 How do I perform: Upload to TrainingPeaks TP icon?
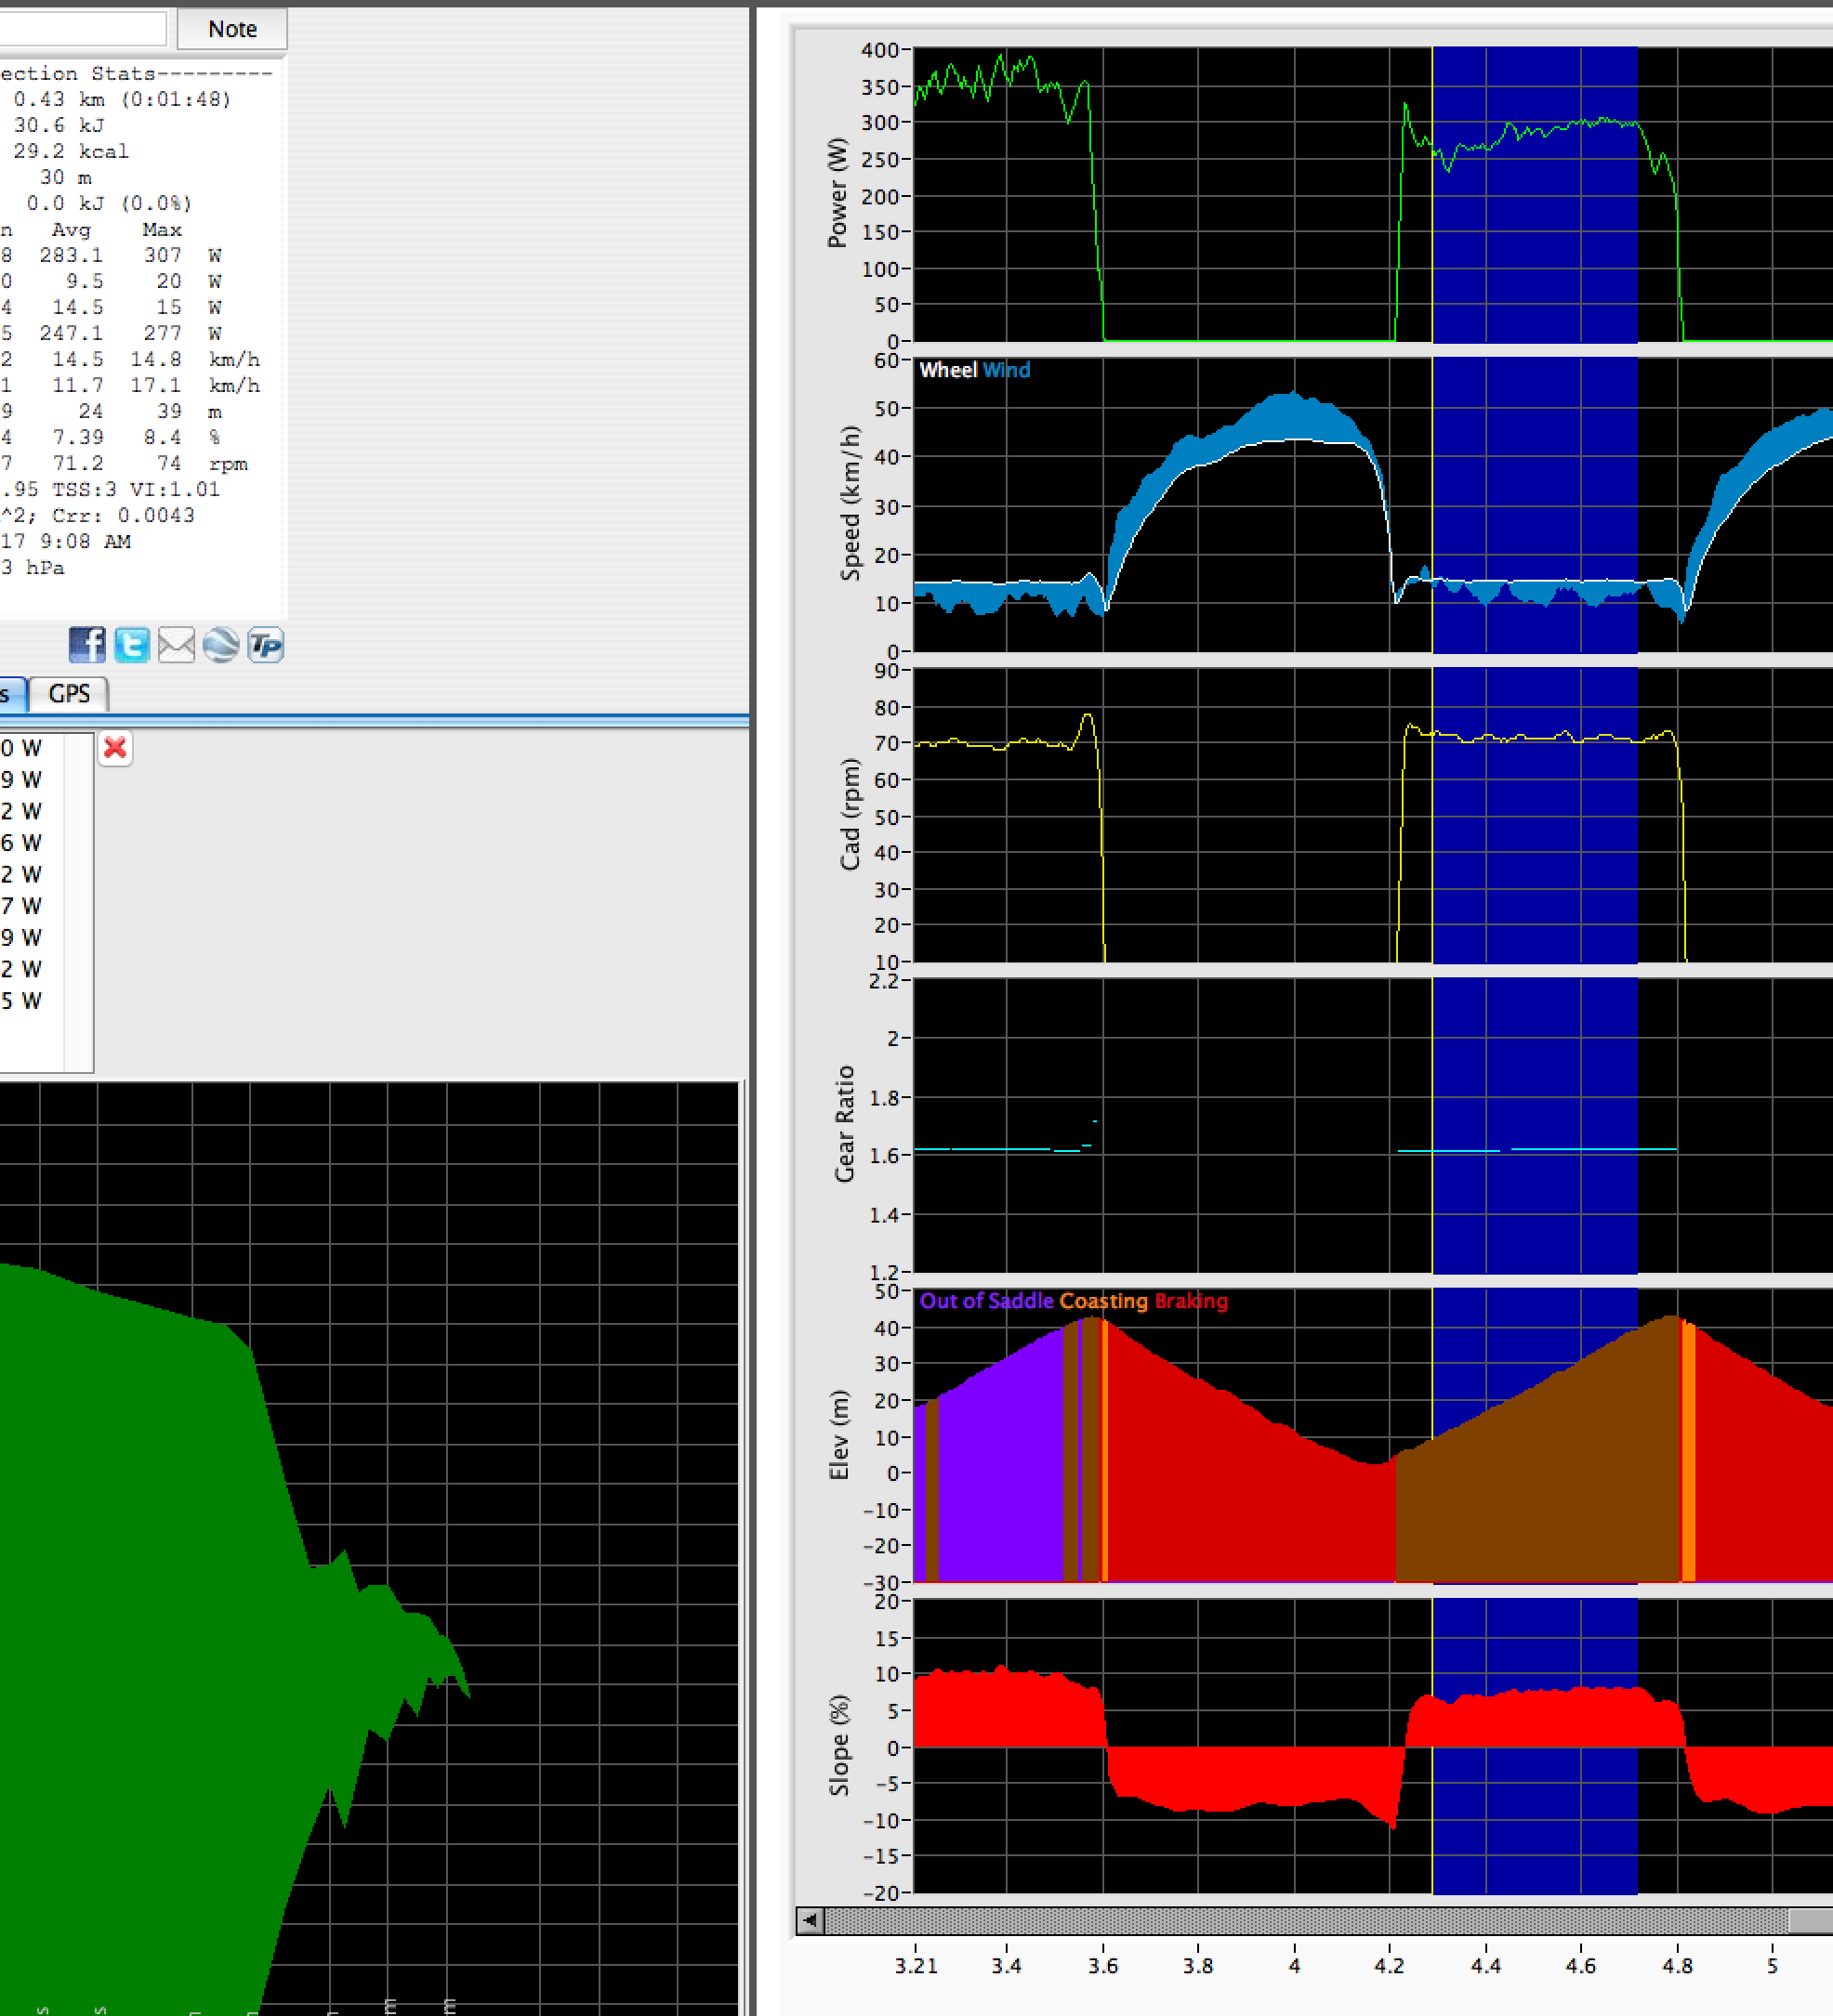265,645
